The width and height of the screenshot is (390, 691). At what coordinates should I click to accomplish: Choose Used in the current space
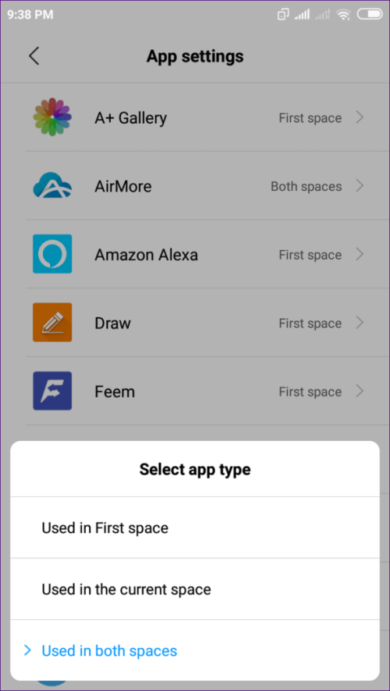click(195, 589)
